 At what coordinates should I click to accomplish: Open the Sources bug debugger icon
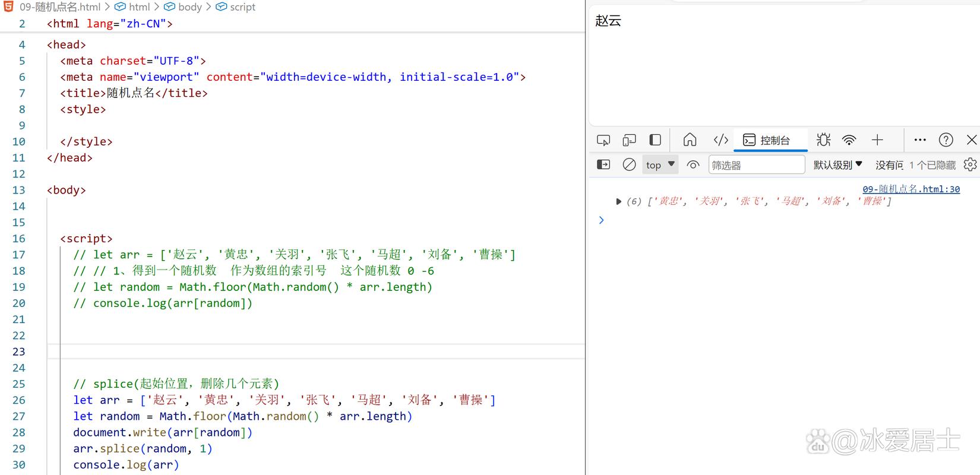tap(823, 140)
